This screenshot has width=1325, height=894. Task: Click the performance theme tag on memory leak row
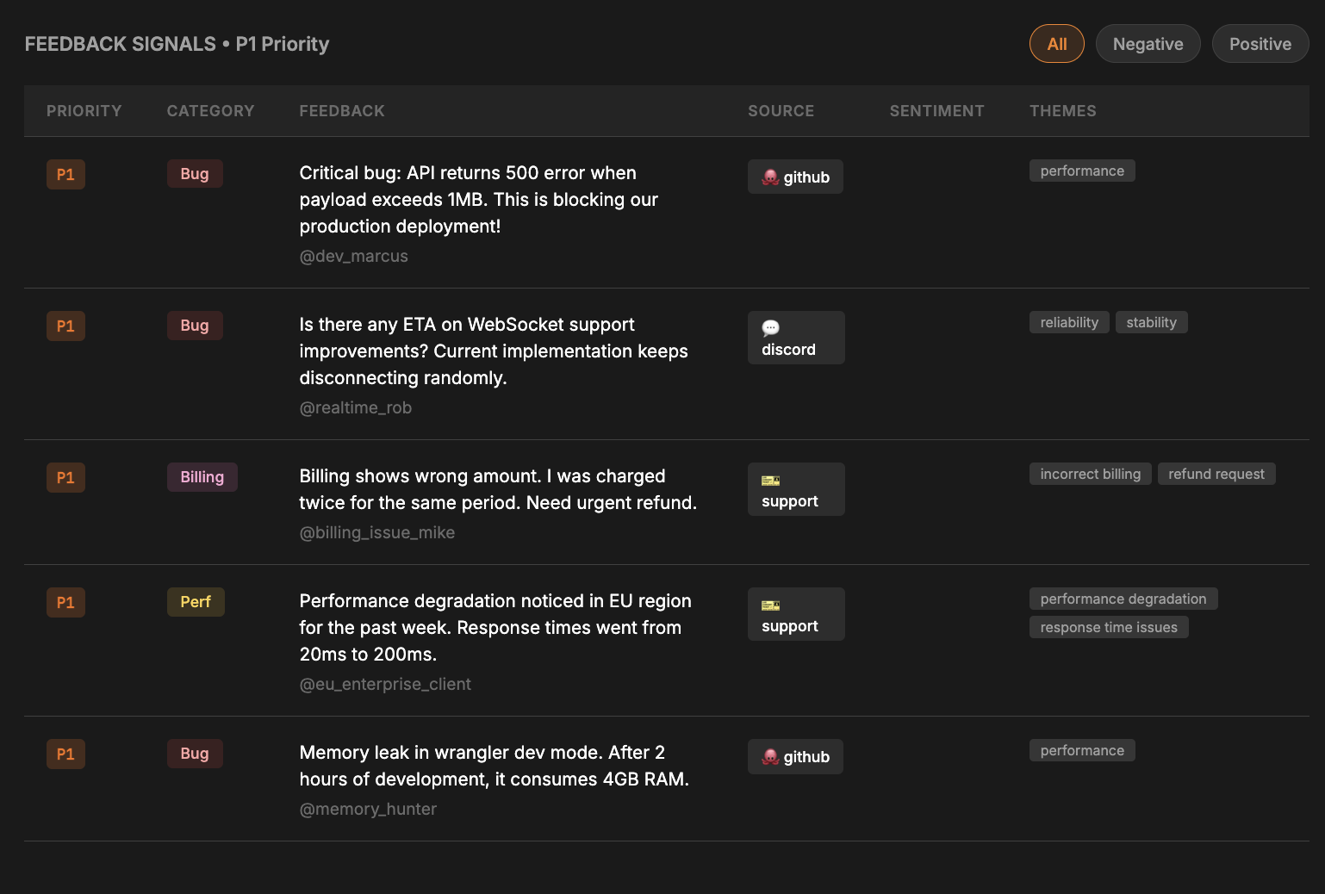coord(1082,750)
